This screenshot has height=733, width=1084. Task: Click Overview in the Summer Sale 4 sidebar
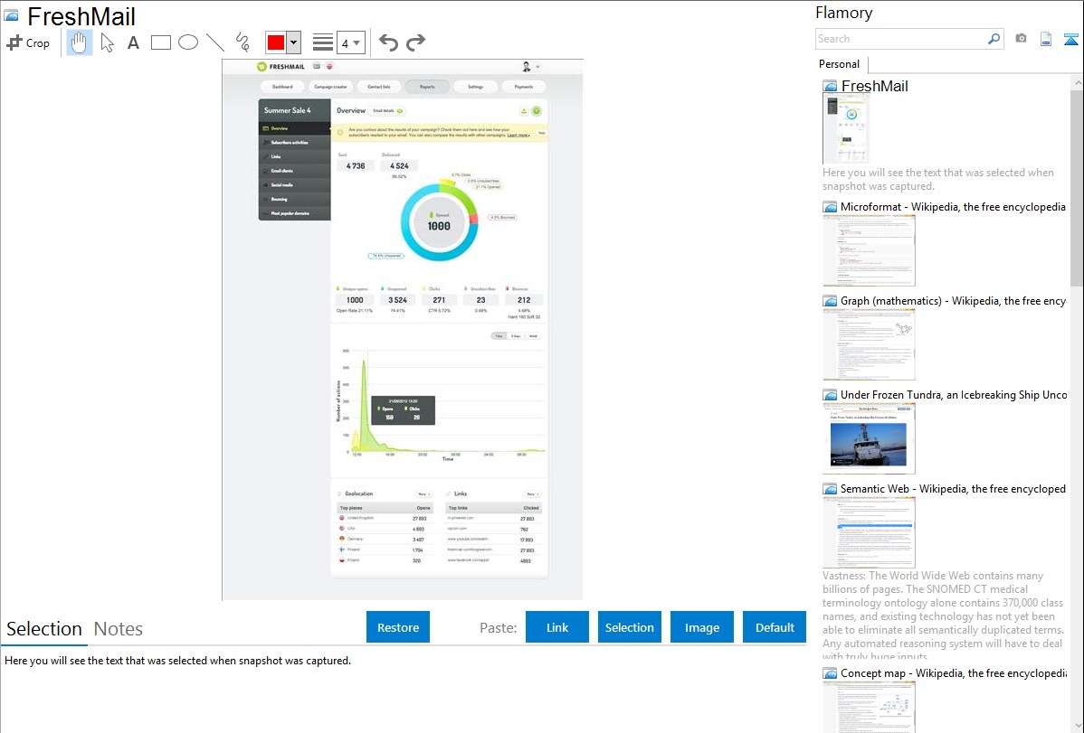point(294,128)
